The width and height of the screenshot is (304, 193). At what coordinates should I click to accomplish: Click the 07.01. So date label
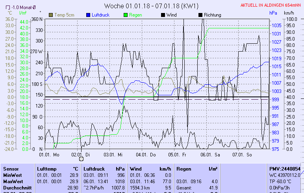(x=243, y=155)
